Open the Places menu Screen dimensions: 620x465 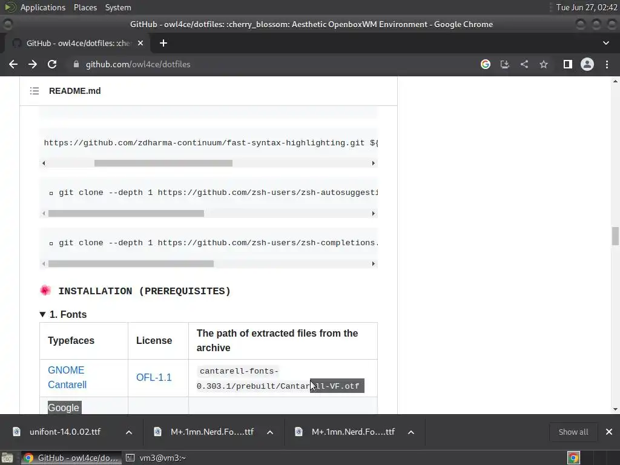(85, 7)
